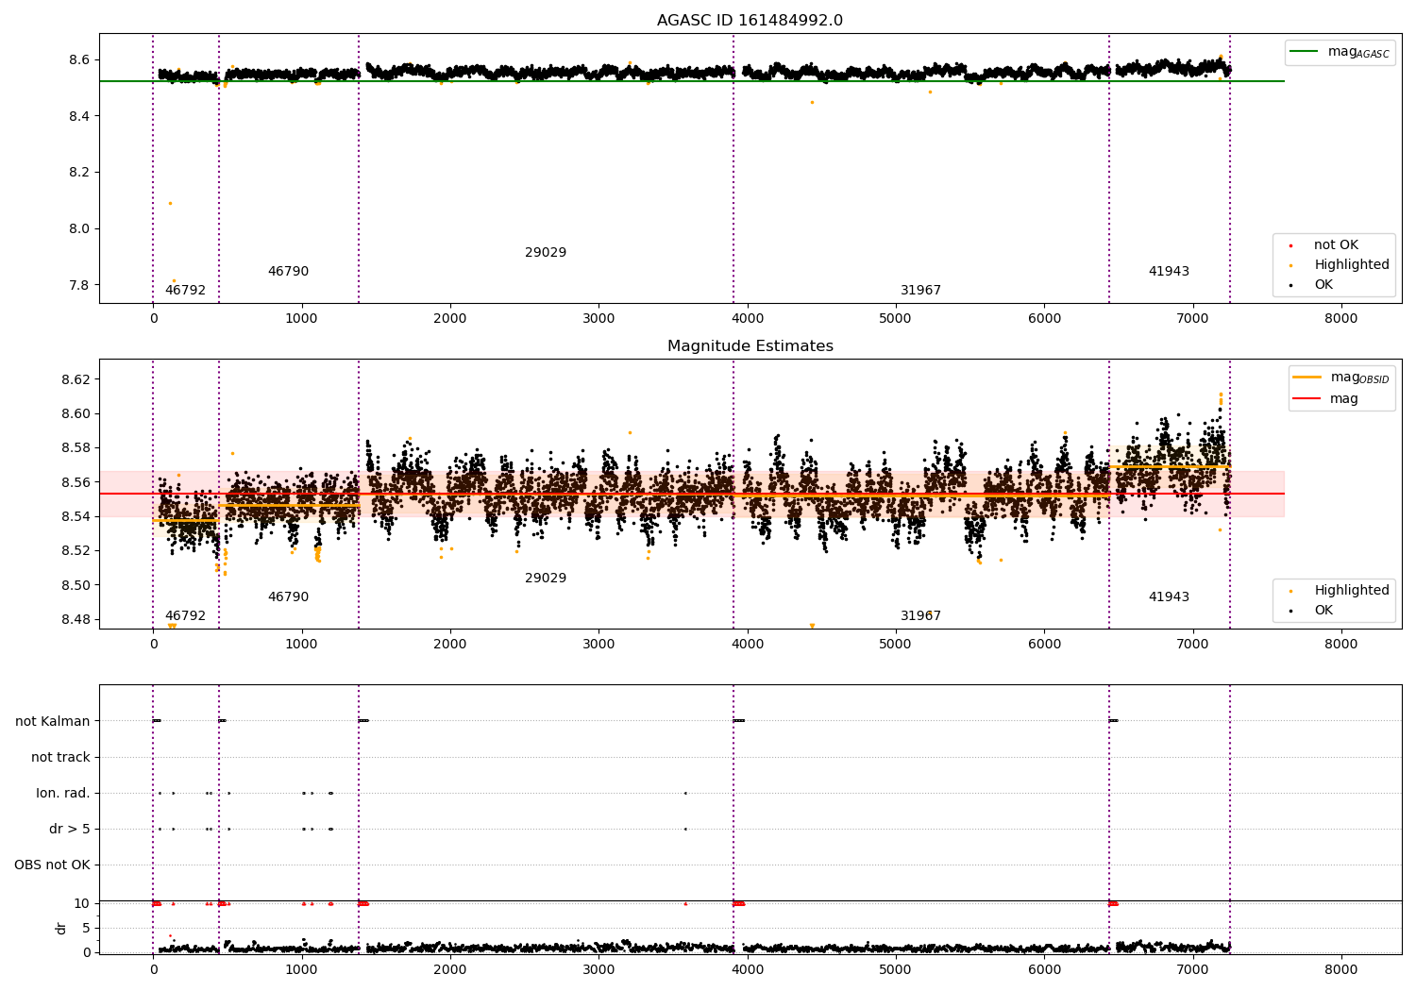Click y-axis tick 8.6 on top plot
The image size is (1416, 991).
tap(79, 59)
